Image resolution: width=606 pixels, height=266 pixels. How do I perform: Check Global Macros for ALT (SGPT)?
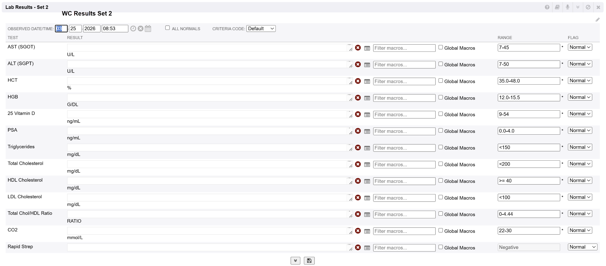[x=441, y=64]
